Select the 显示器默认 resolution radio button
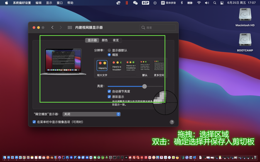 (x=109, y=50)
